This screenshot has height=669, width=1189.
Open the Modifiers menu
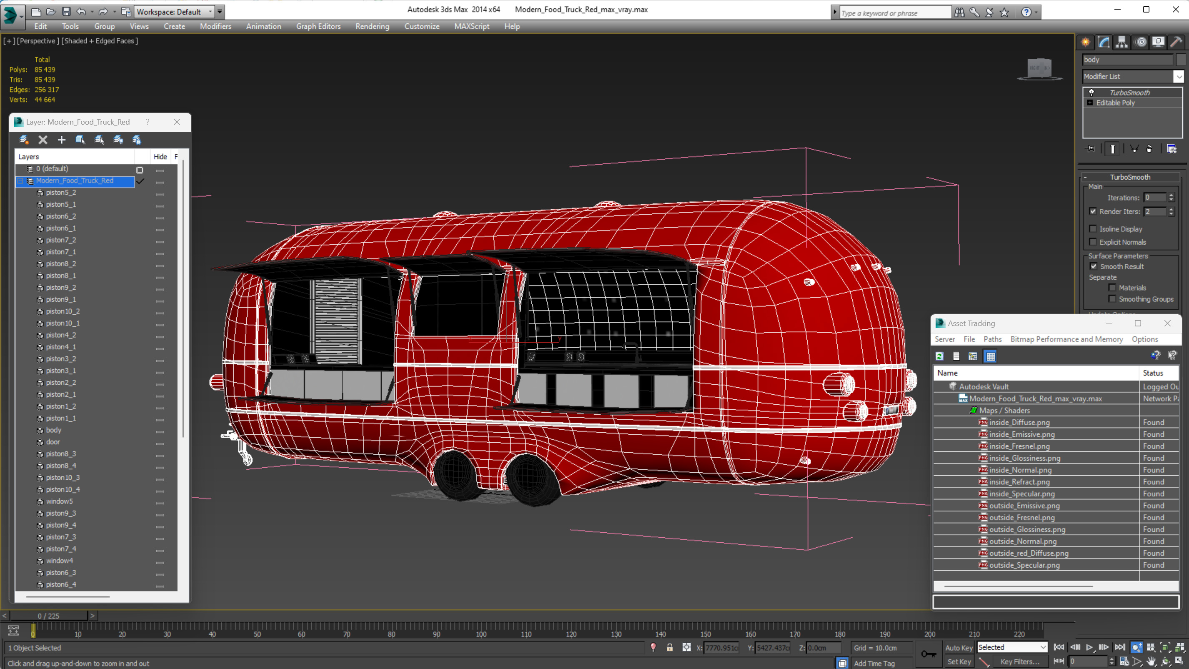pos(215,26)
